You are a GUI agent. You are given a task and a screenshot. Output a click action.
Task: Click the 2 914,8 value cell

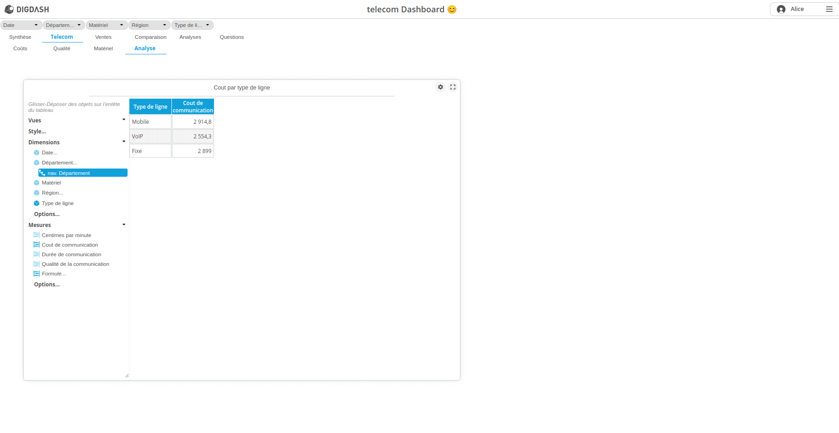click(193, 122)
